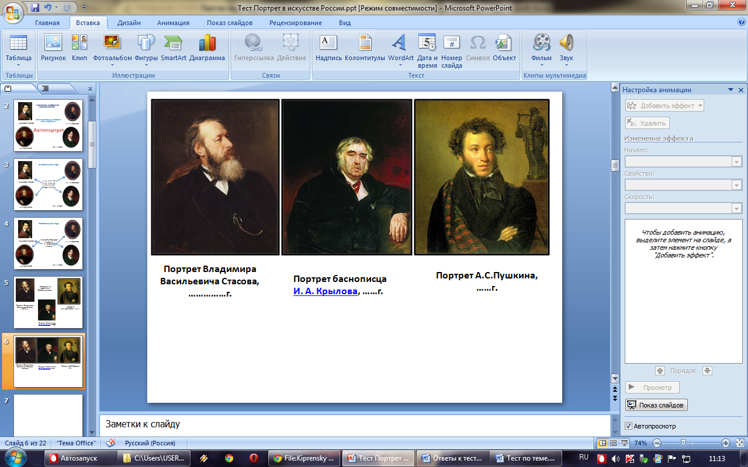Select slide 5 thumbnail
748x467 pixels.
coord(48,302)
